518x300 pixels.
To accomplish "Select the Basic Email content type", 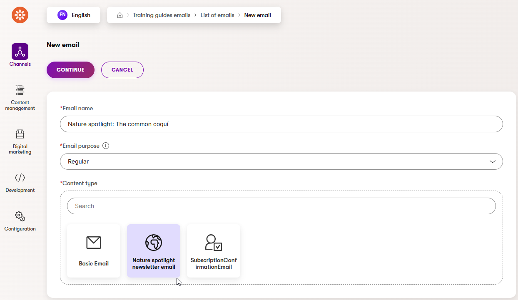I will coord(94,251).
